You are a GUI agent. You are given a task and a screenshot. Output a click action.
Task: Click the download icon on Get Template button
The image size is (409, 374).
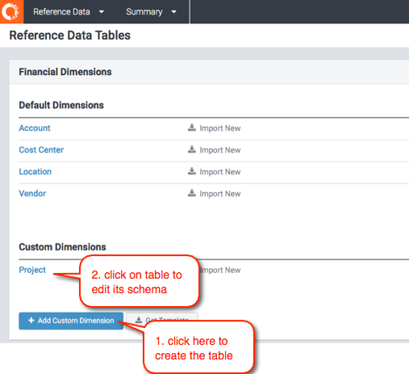click(x=139, y=320)
